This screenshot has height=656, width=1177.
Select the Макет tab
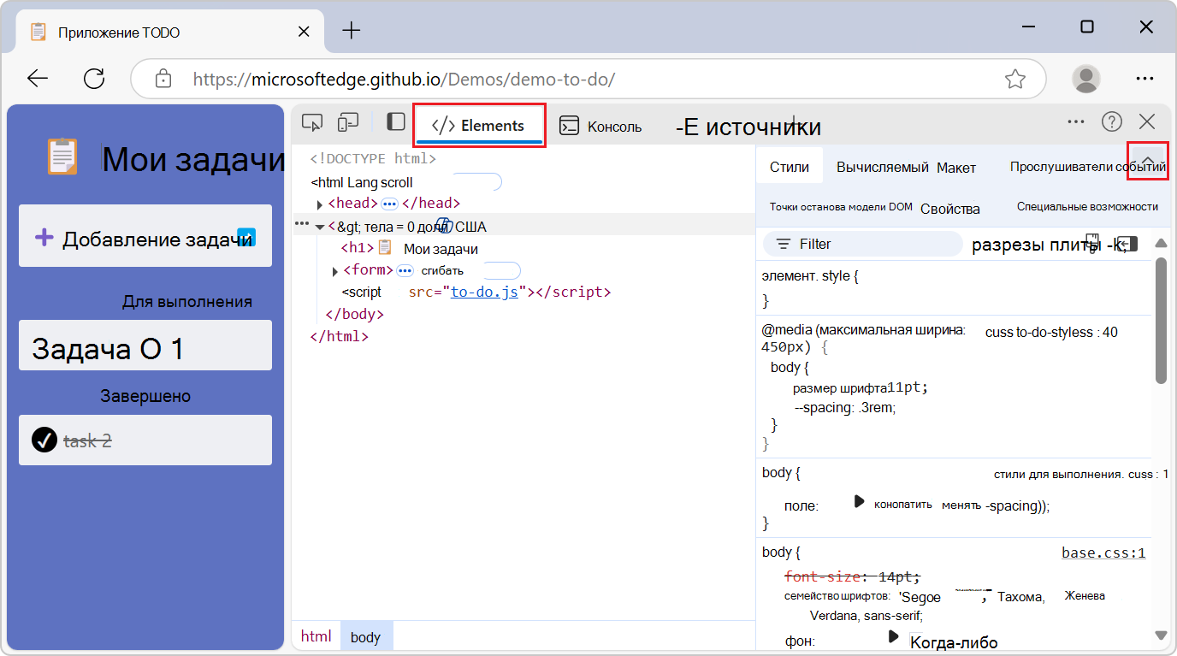(956, 168)
